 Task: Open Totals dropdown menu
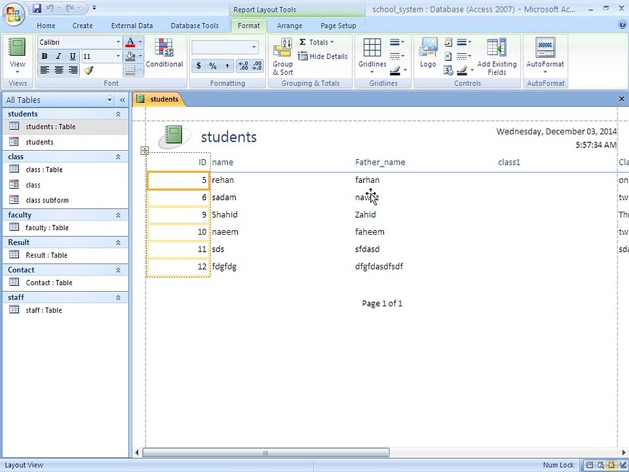tap(316, 42)
